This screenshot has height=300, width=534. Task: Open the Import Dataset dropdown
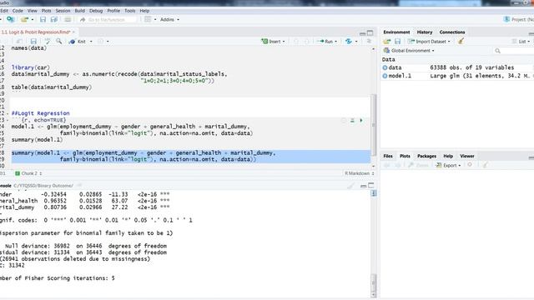click(x=429, y=41)
